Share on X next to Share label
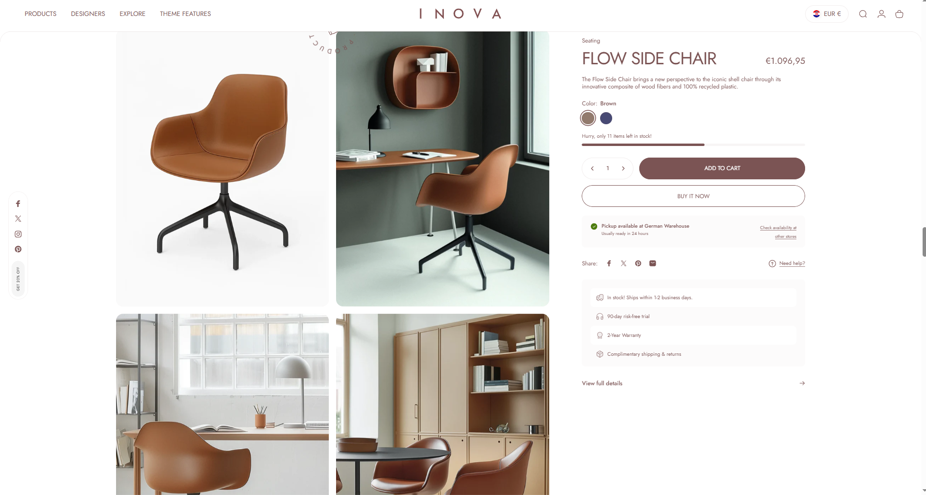This screenshot has width=926, height=495. (x=623, y=263)
